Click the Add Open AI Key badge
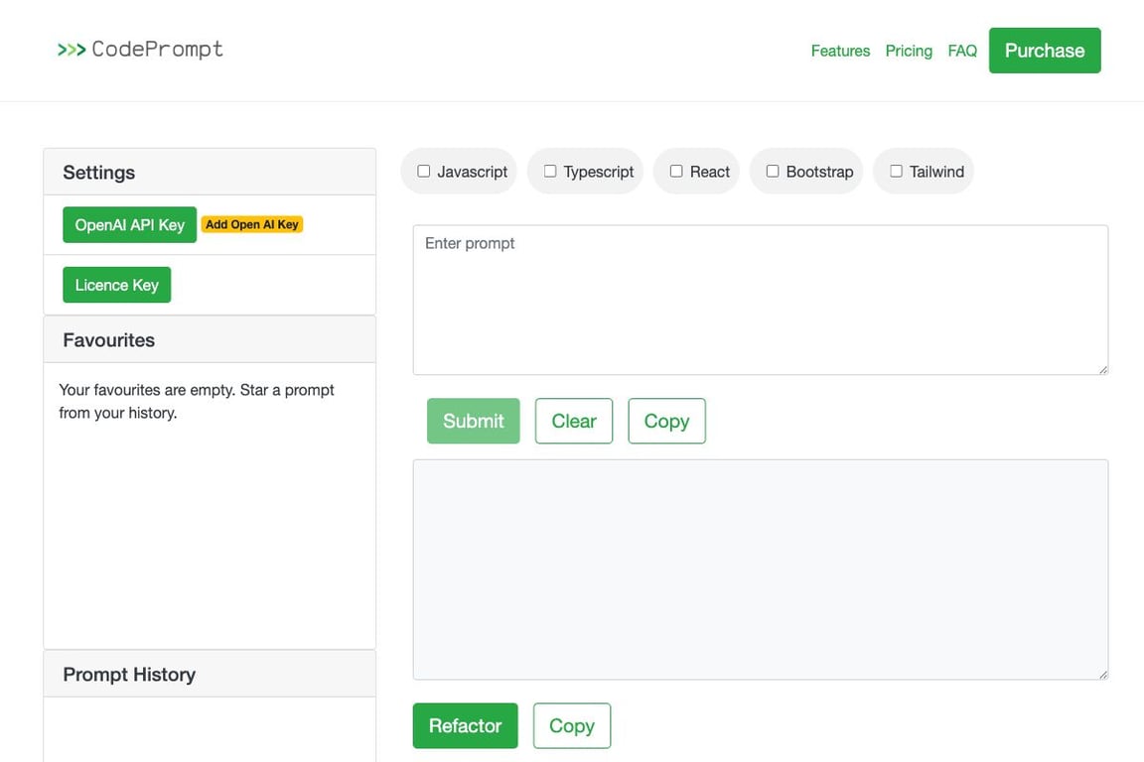Viewport: 1144px width, 762px height. pos(252,225)
